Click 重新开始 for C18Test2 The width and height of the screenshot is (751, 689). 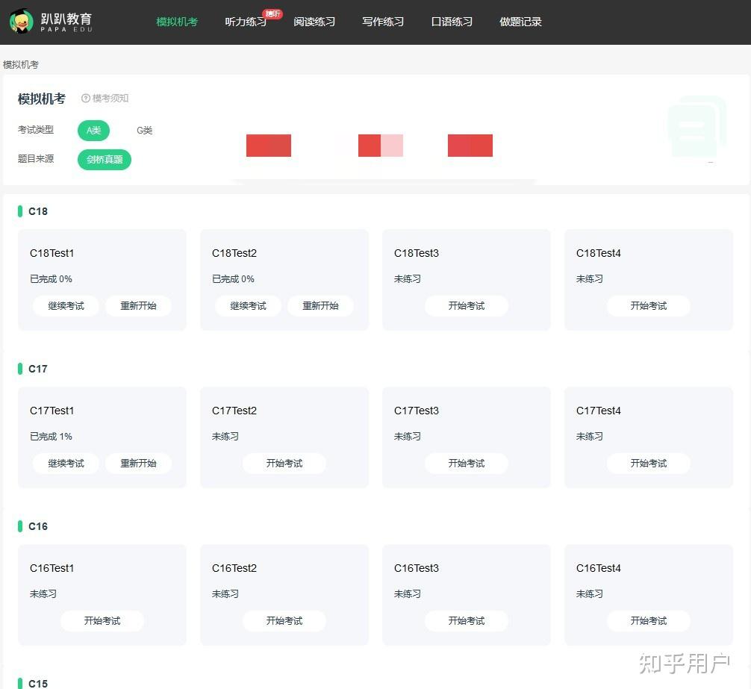coord(320,305)
